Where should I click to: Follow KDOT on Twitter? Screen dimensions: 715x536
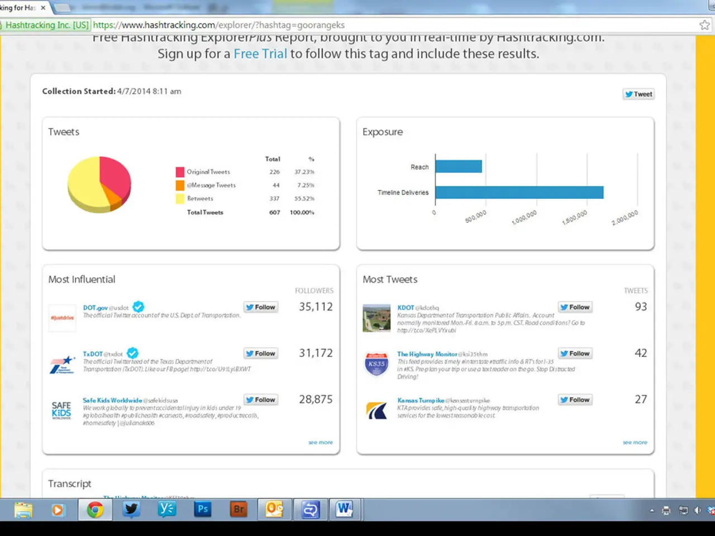(x=575, y=307)
